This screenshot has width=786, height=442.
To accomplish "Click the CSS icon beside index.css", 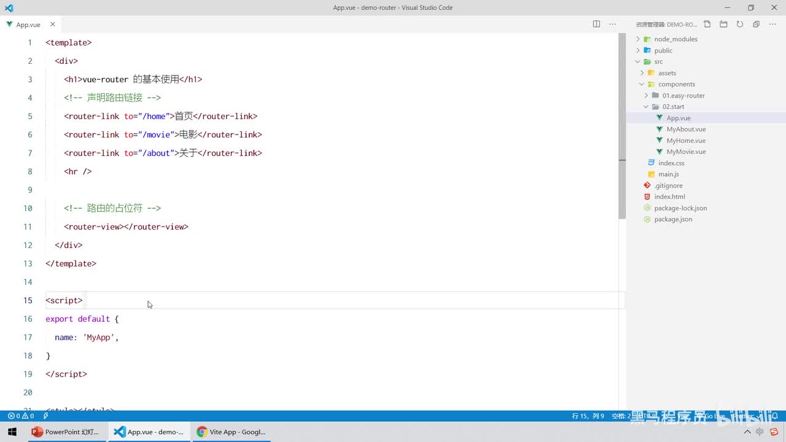I will pyautogui.click(x=652, y=163).
